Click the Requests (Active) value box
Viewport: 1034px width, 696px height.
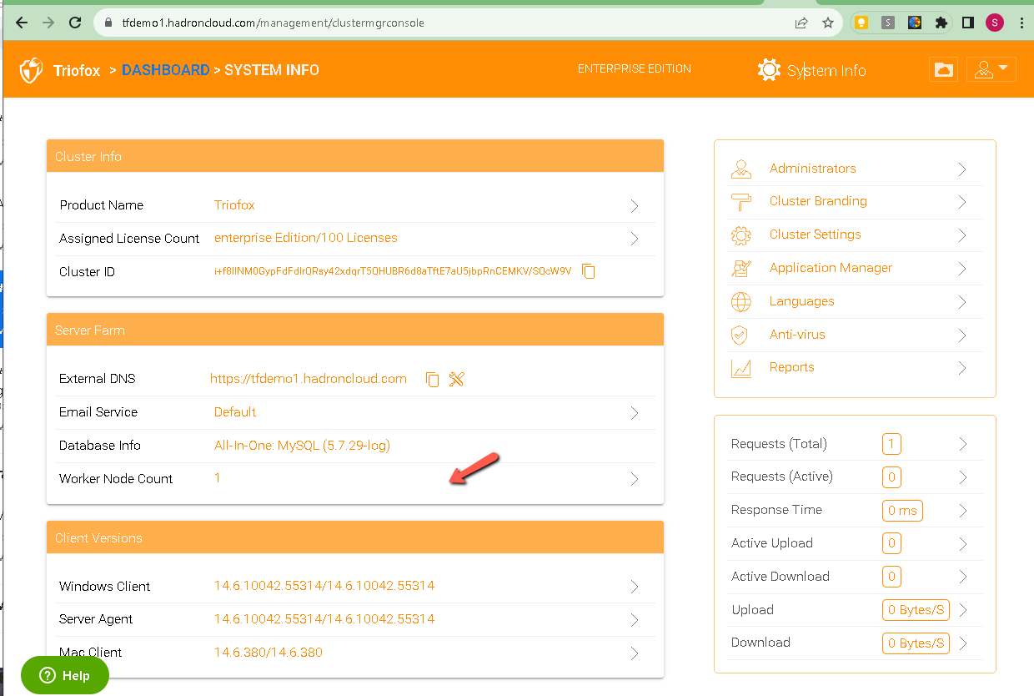tap(891, 477)
